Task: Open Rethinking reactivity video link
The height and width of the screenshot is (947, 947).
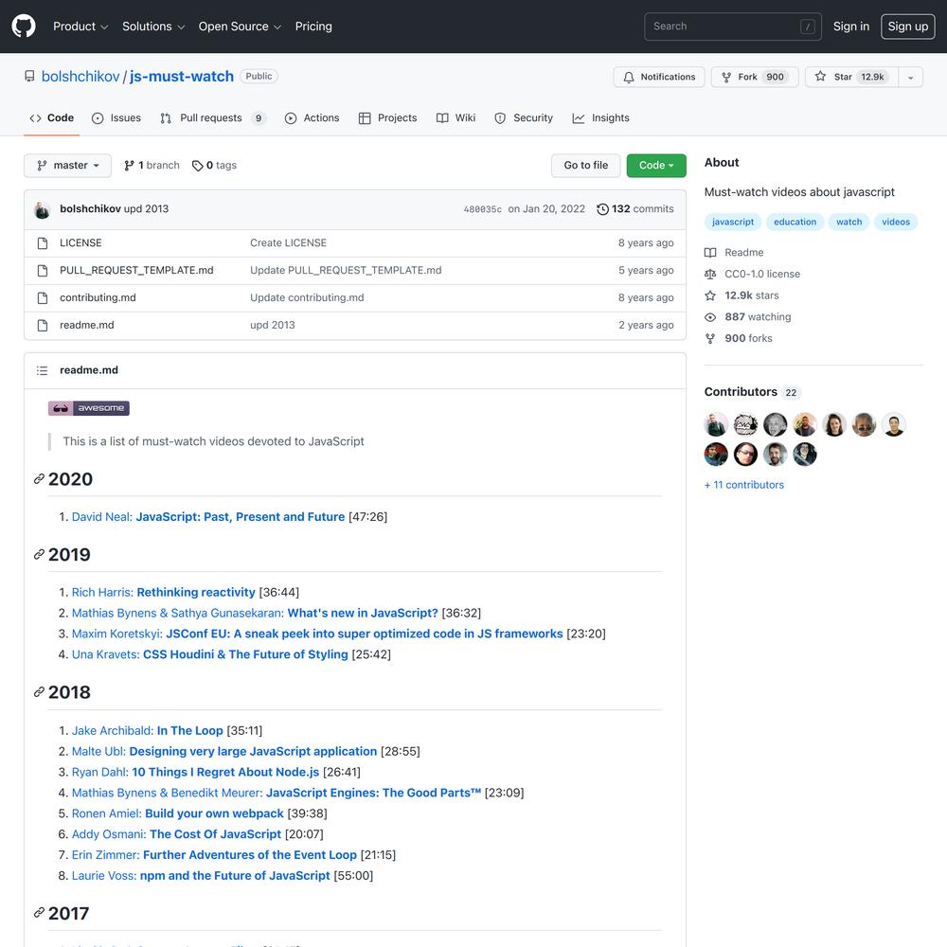Action: tap(196, 593)
